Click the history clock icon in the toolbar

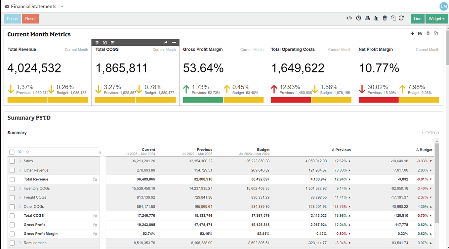(x=358, y=18)
